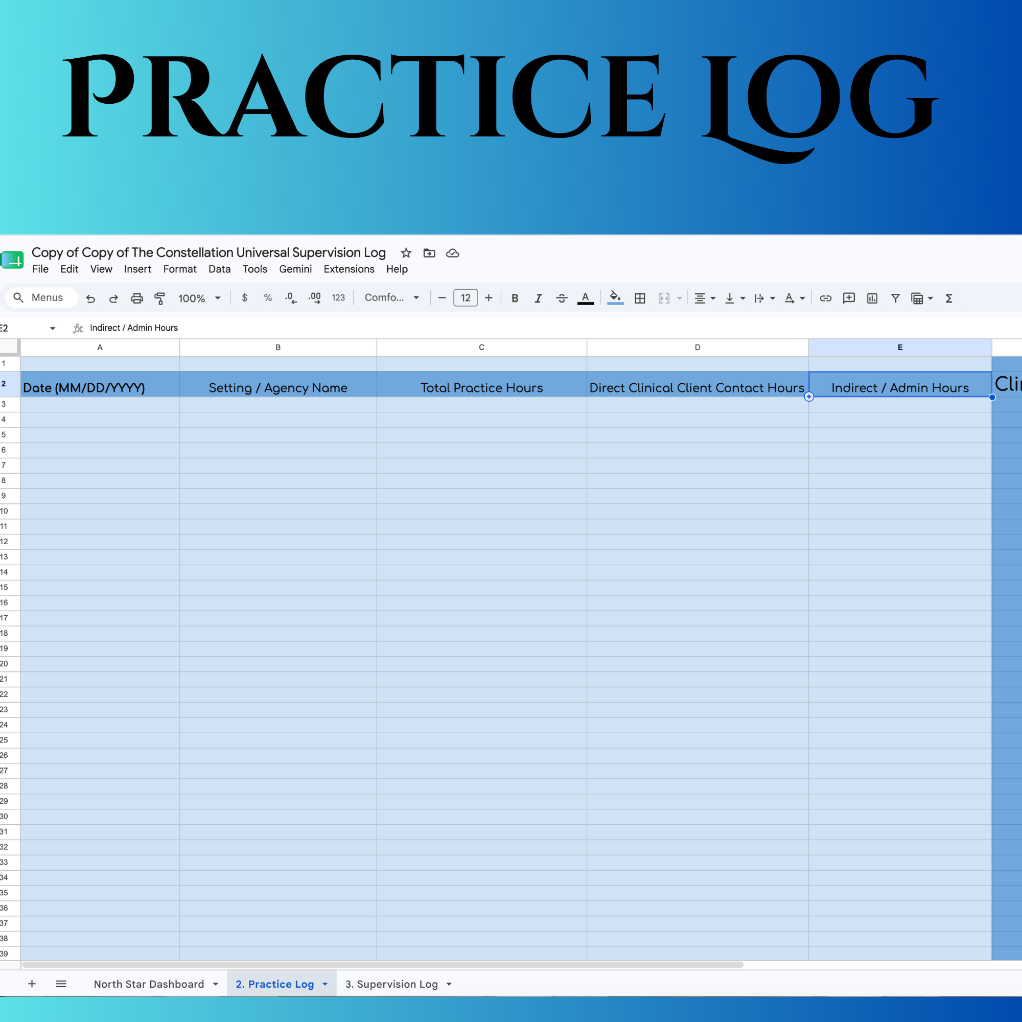Select column C header
This screenshot has width=1022, height=1022.
(x=481, y=347)
